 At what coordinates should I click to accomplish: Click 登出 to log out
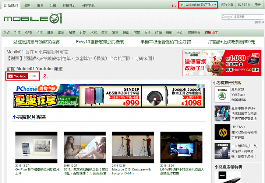(x=258, y=5)
